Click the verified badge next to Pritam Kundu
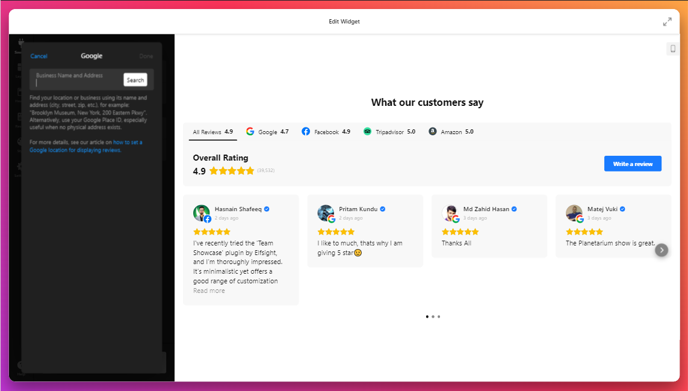Image resolution: width=688 pixels, height=391 pixels. click(382, 209)
